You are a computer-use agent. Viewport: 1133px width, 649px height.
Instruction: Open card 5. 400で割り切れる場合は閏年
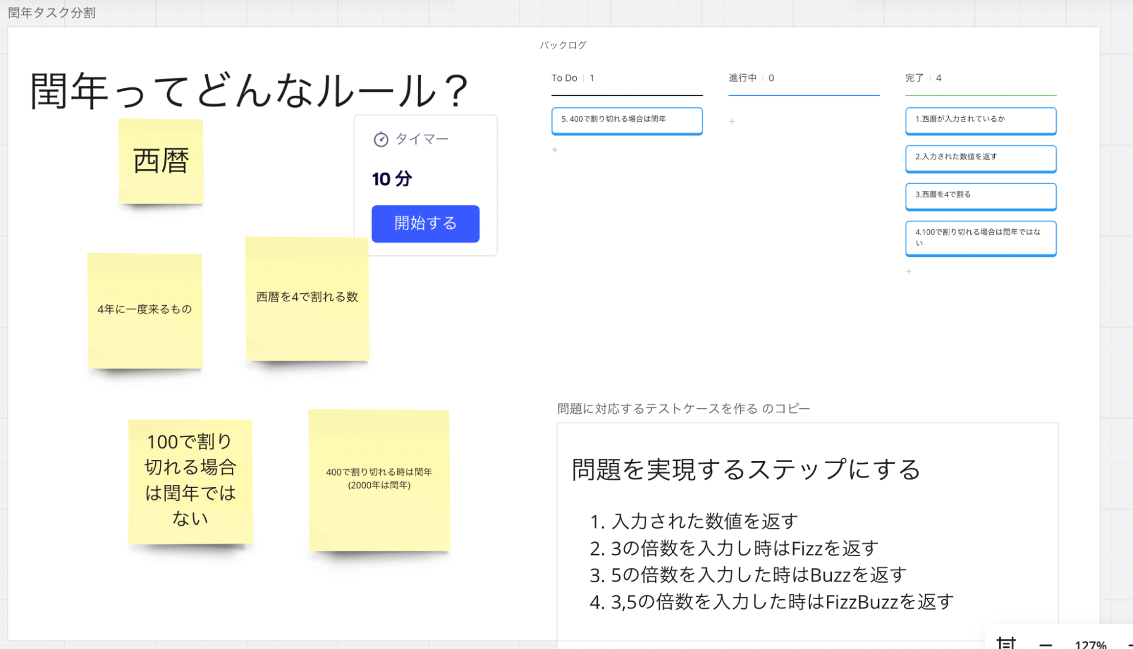(626, 120)
